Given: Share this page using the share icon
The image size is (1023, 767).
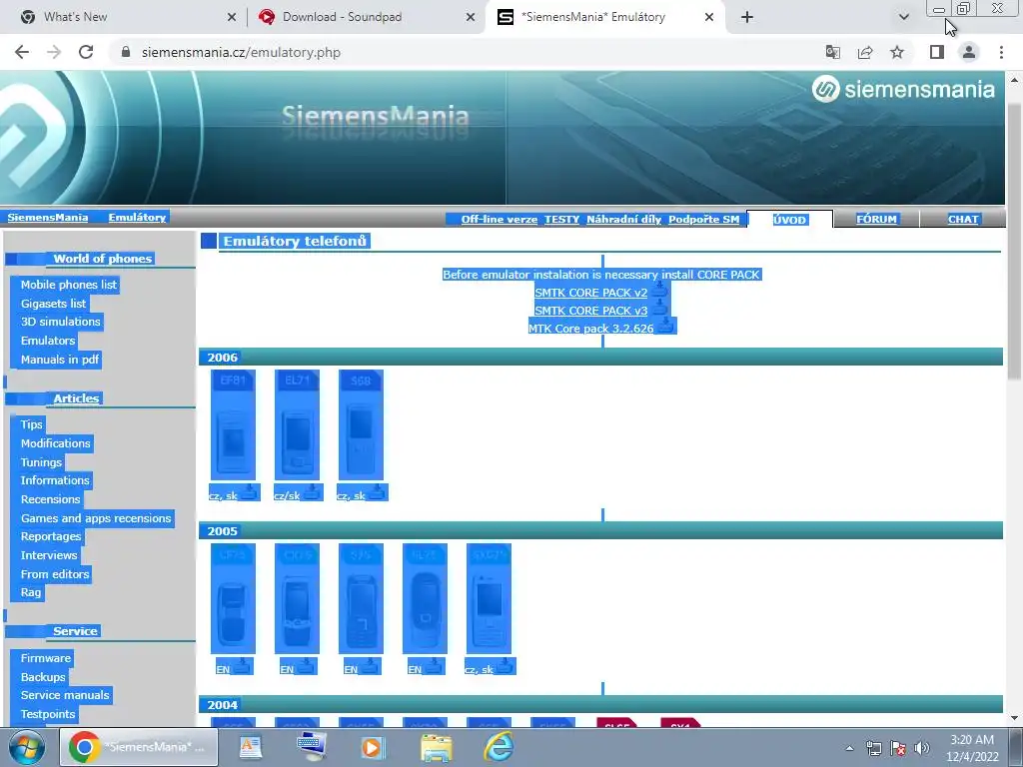Looking at the screenshot, I should 865,52.
